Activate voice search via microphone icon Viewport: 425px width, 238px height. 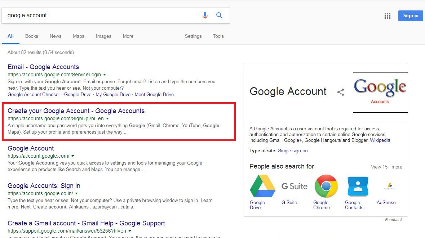click(205, 15)
